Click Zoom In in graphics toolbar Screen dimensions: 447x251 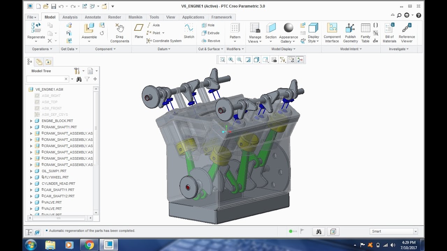pos(231,60)
